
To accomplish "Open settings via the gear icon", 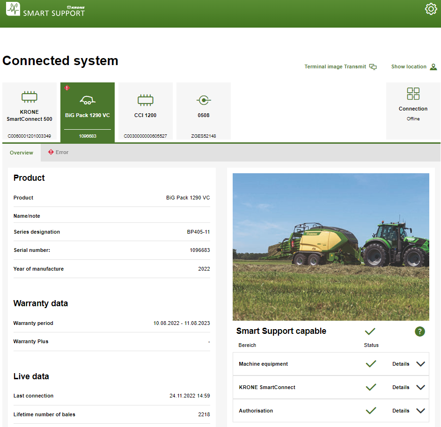I will click(x=431, y=9).
